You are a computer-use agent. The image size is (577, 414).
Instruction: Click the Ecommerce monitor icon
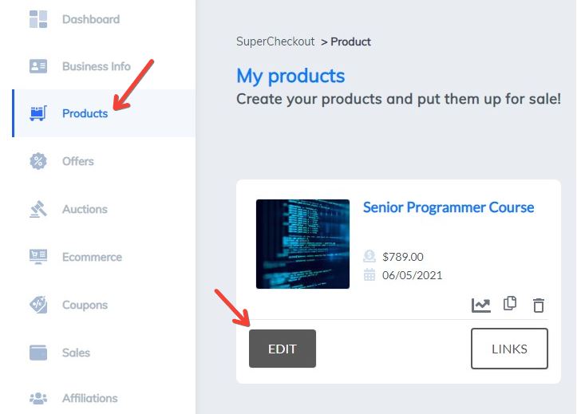tap(38, 257)
